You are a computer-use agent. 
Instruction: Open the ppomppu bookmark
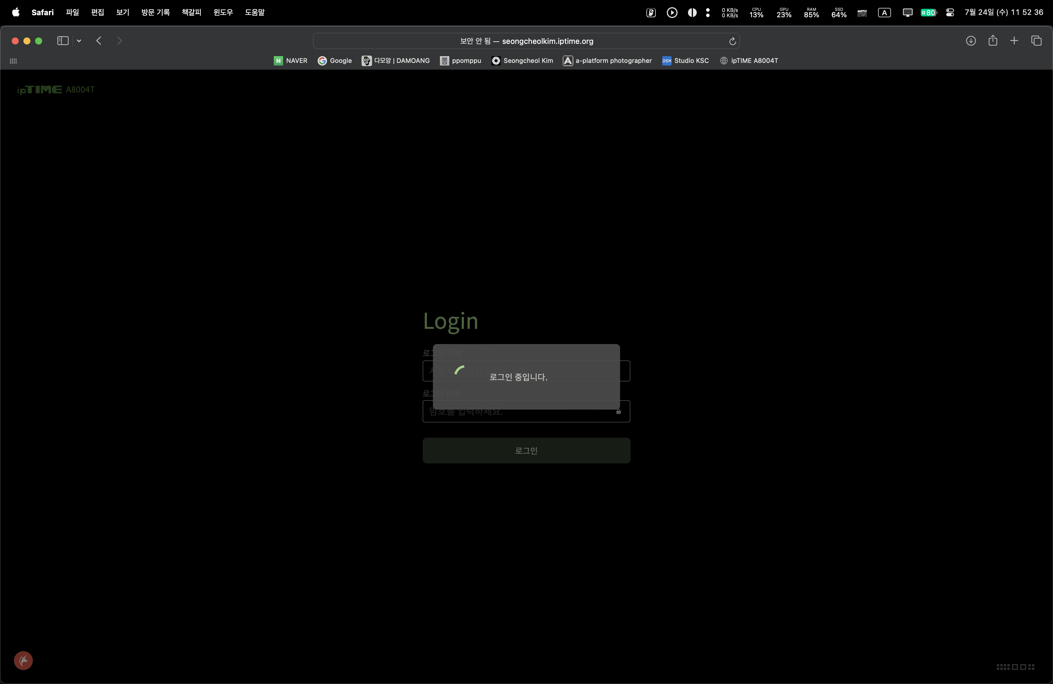pyautogui.click(x=461, y=61)
